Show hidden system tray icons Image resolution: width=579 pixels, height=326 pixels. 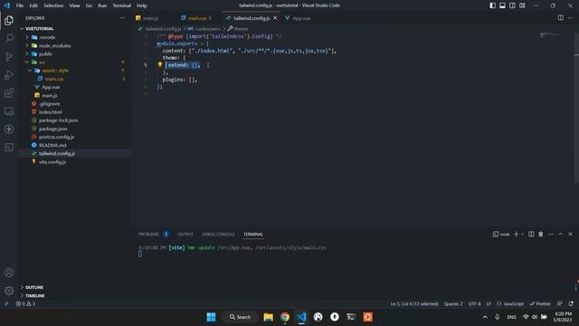click(485, 317)
